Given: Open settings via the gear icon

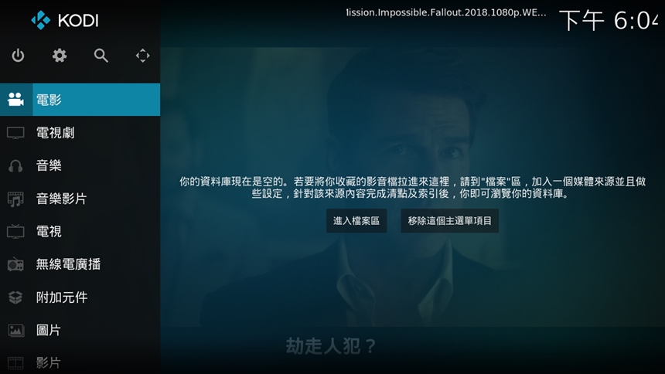Looking at the screenshot, I should 60,56.
